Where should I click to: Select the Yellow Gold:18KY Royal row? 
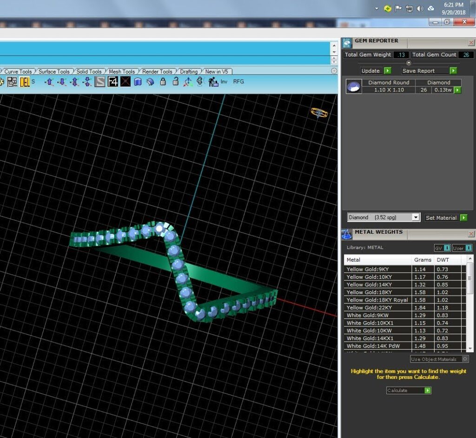pos(405,300)
